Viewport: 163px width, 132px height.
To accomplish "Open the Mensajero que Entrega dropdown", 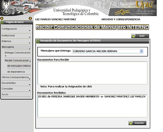I will [x=141, y=51].
